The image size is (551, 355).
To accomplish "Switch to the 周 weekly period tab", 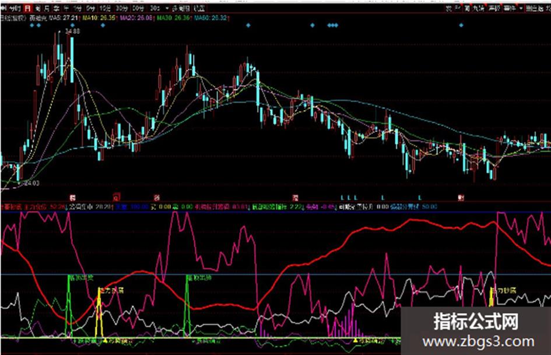I will coord(37,8).
